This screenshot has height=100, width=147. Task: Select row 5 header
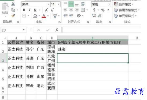pos(3,77)
